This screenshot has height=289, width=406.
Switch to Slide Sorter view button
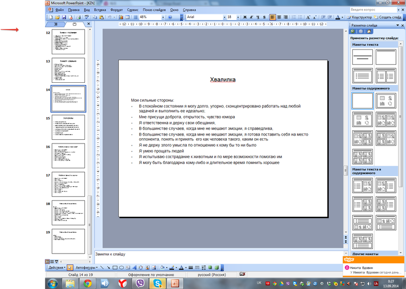pos(52,262)
